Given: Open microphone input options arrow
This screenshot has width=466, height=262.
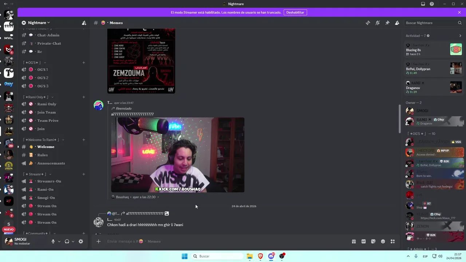Looking at the screenshot, I should [x=59, y=241].
